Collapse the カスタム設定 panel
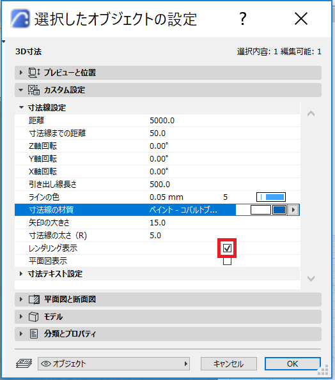 click(x=21, y=90)
